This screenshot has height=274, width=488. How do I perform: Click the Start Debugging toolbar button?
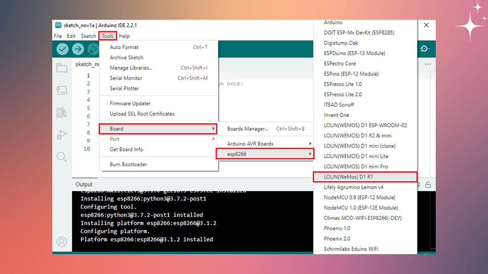[93, 49]
